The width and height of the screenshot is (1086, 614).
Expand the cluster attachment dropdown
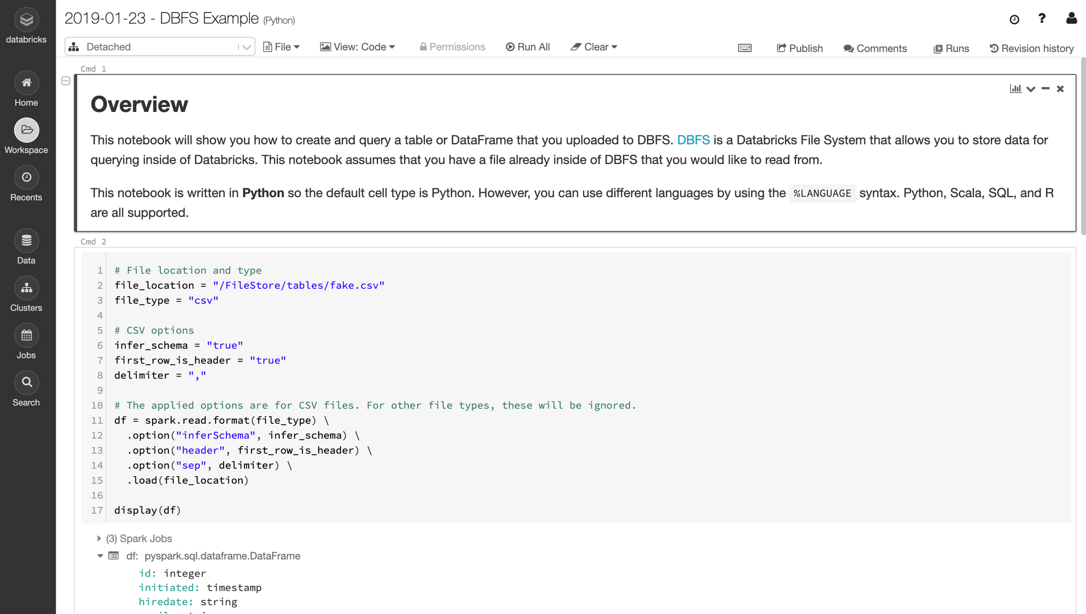245,46
